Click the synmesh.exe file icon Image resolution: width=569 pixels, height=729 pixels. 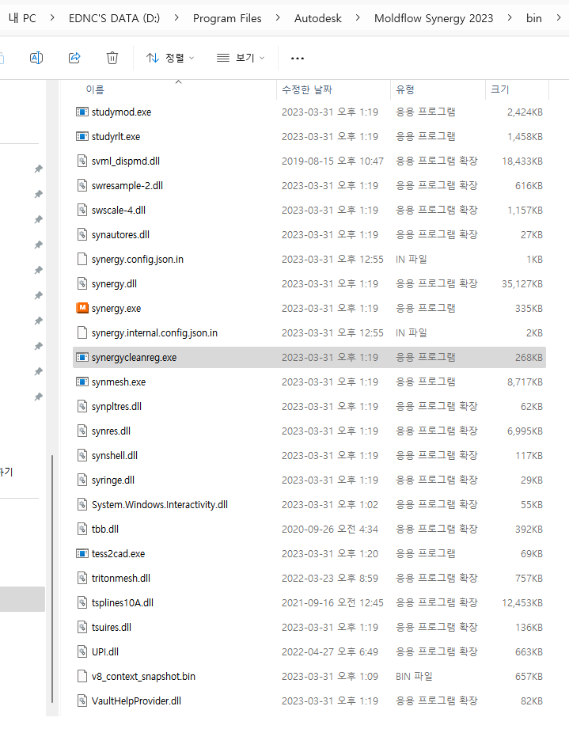pos(82,382)
